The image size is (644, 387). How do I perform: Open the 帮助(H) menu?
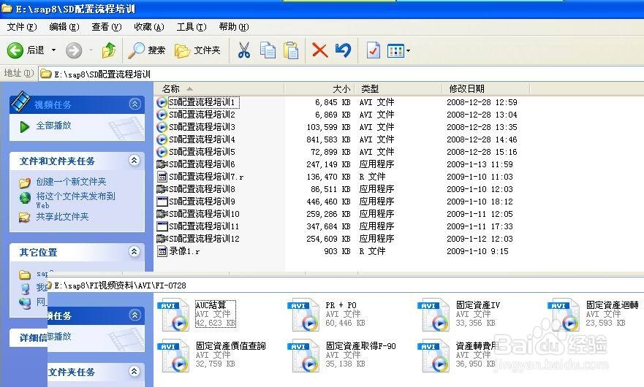coord(234,27)
